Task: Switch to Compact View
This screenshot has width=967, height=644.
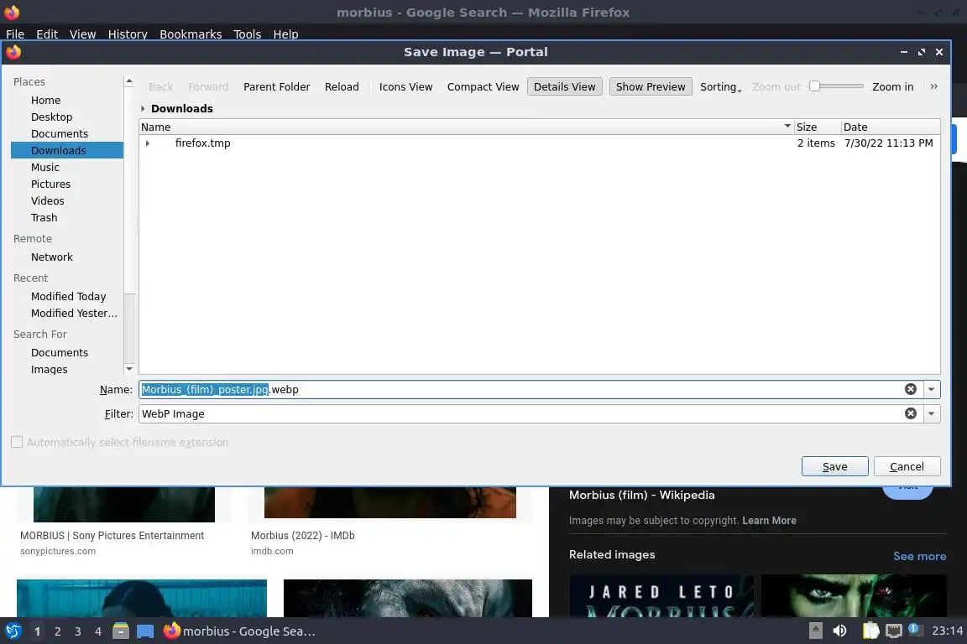Action: 483,87
